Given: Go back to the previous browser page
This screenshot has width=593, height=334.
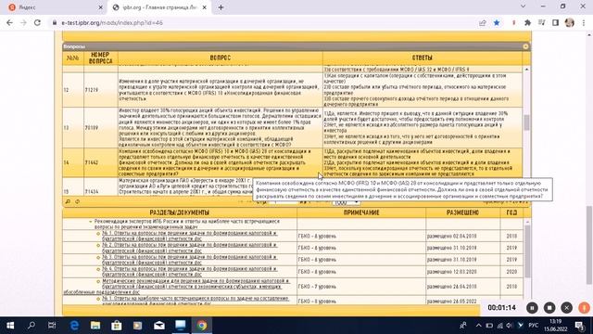Looking at the screenshot, I should tap(9, 22).
